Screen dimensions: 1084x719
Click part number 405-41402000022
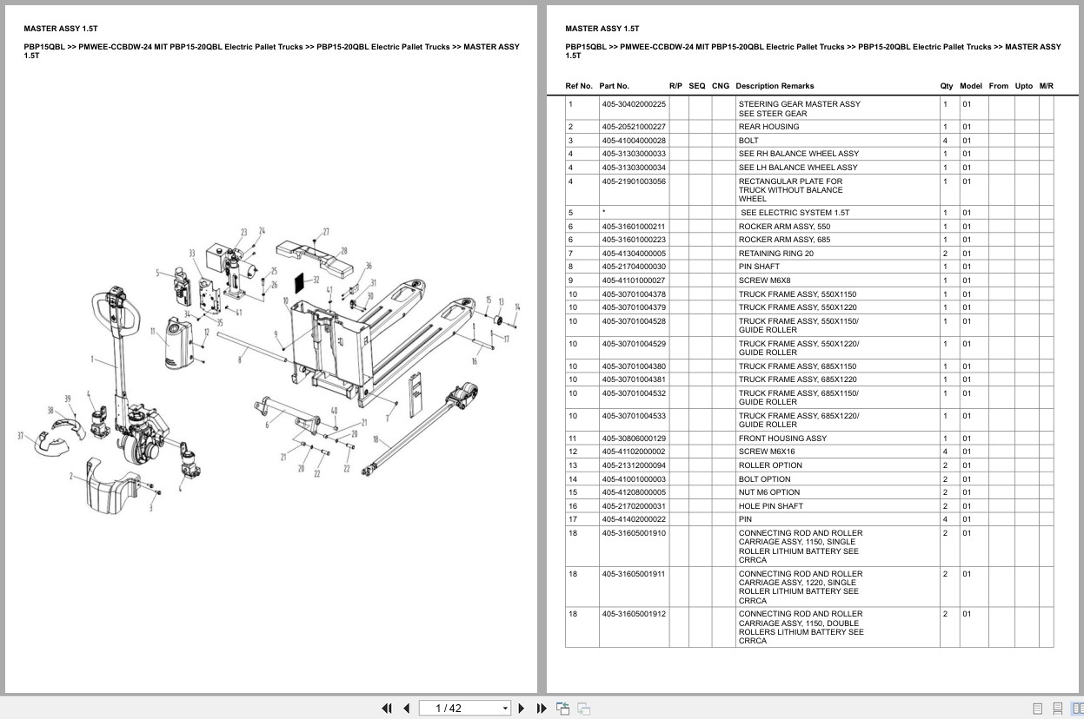tap(634, 519)
